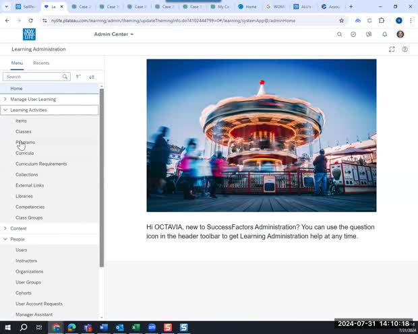Open Windows taskbar search
The image size is (418, 334).
pos(24,327)
